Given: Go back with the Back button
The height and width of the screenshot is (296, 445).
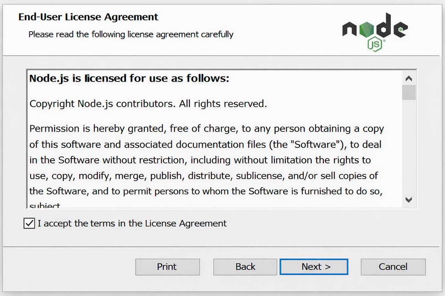Looking at the screenshot, I should [x=245, y=267].
